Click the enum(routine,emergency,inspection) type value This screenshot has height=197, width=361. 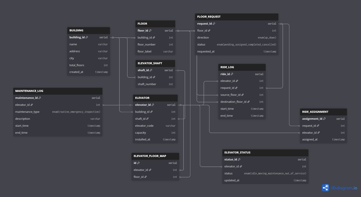(76, 112)
